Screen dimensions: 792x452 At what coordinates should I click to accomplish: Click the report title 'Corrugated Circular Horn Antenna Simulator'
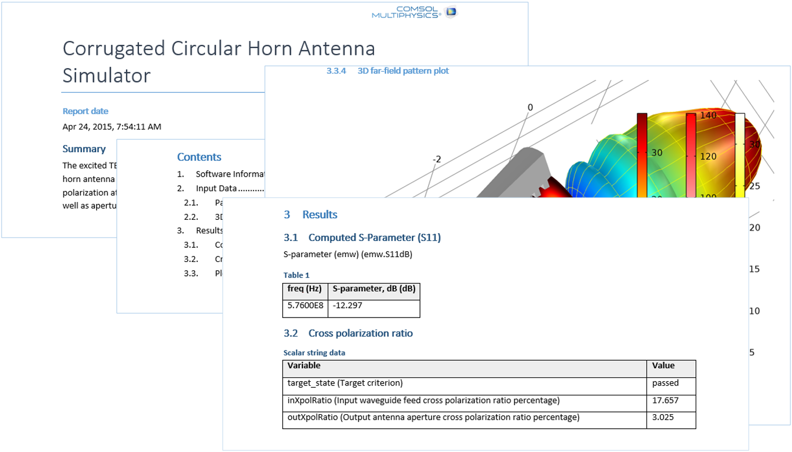pyautogui.click(x=219, y=62)
